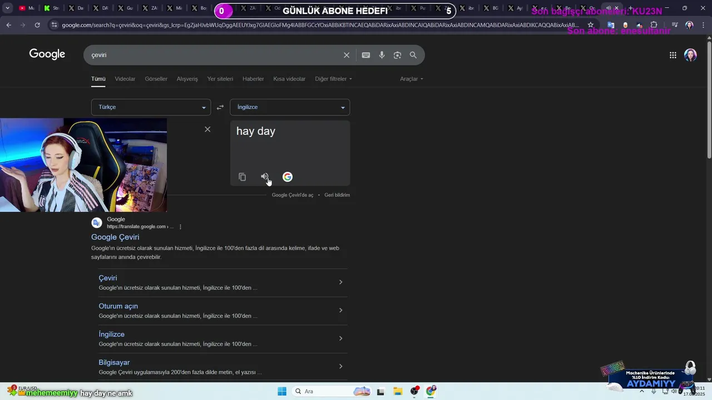Clear the source translation text
This screenshot has width=712, height=400.
point(207,129)
